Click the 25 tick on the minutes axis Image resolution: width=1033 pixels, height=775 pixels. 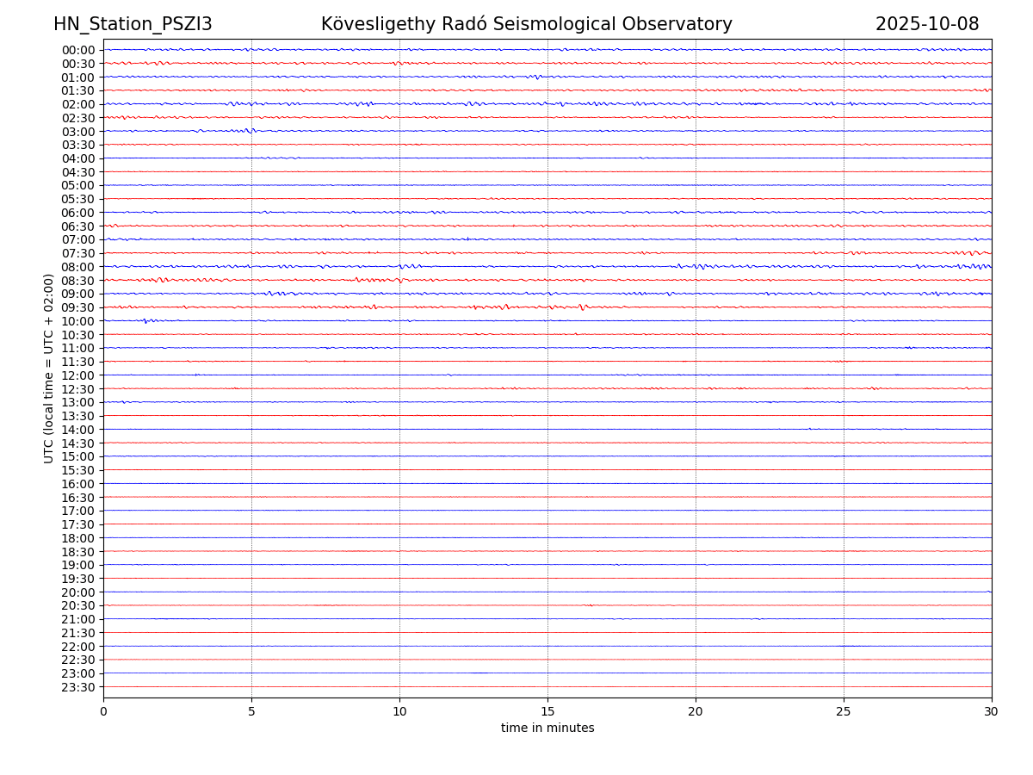point(844,712)
